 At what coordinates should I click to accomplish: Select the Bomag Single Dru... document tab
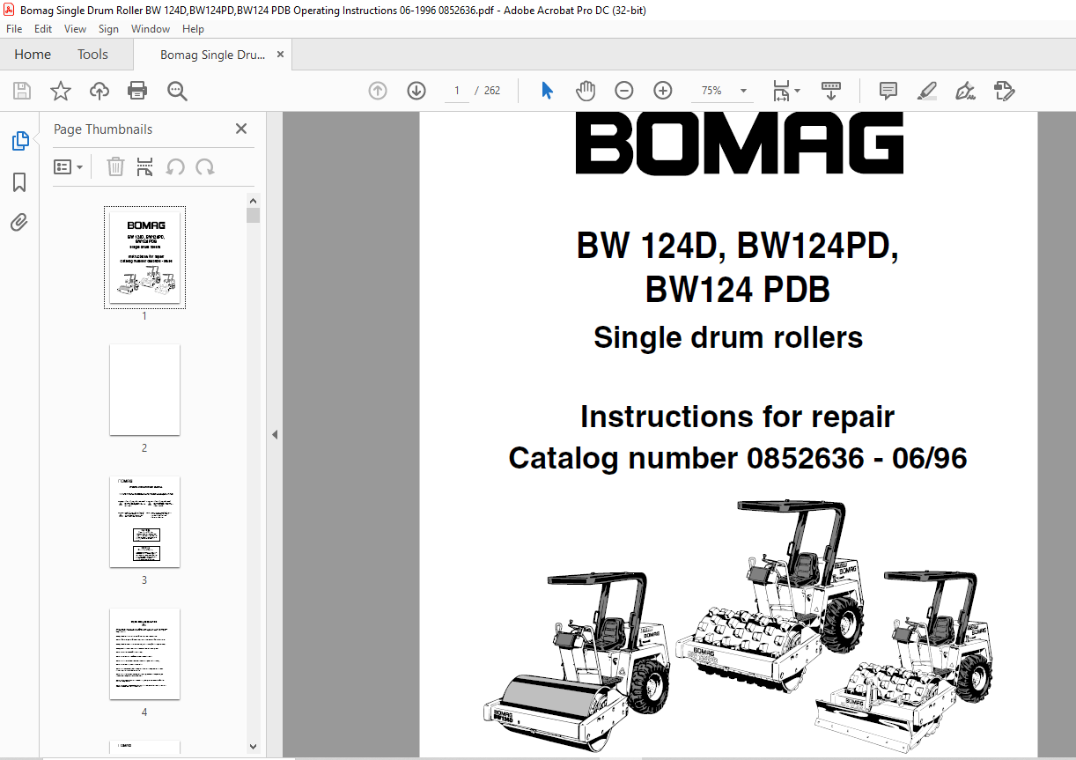[x=212, y=55]
